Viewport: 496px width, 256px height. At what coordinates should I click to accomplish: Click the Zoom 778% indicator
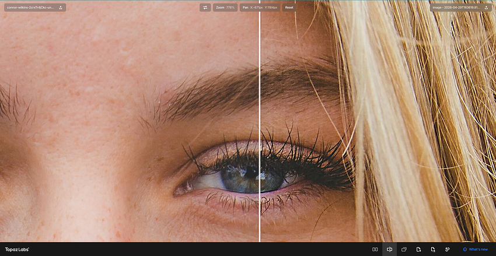pyautogui.click(x=225, y=8)
